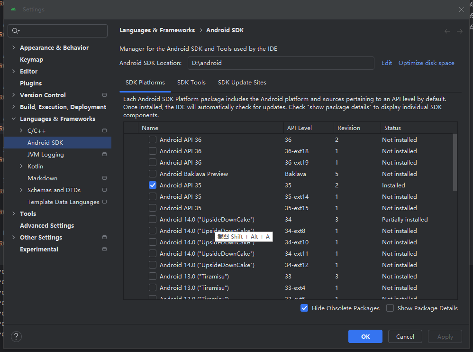Click the back navigation arrow
The height and width of the screenshot is (352, 473).
[x=447, y=31]
